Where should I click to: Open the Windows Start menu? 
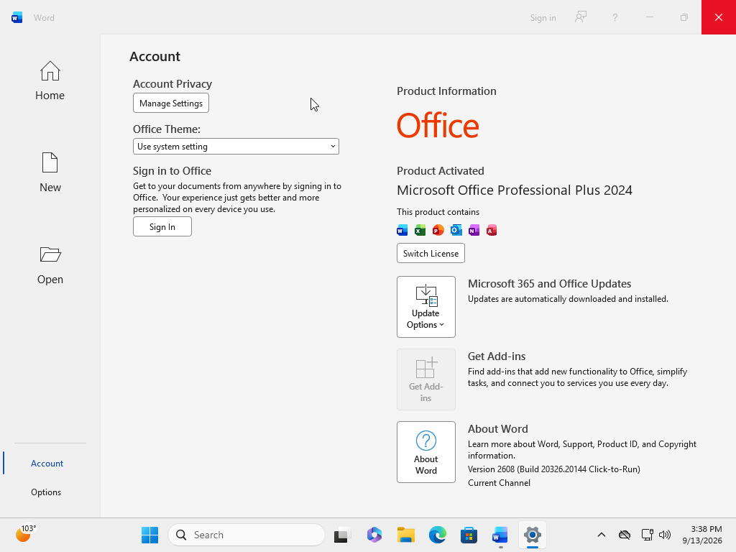(149, 535)
